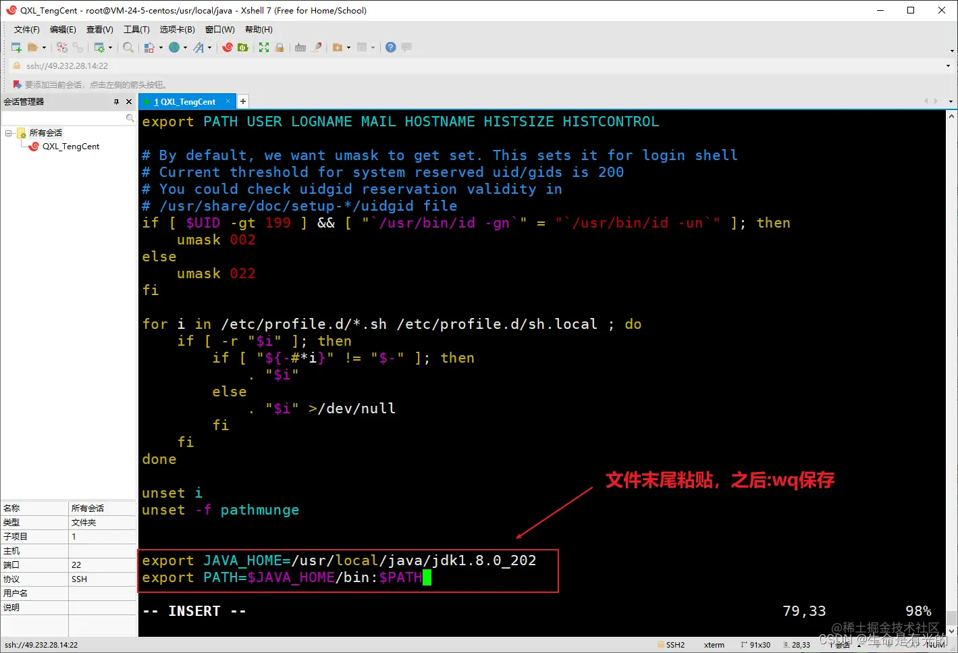
Task: Click the 名称 property row
Action: [x=68, y=508]
